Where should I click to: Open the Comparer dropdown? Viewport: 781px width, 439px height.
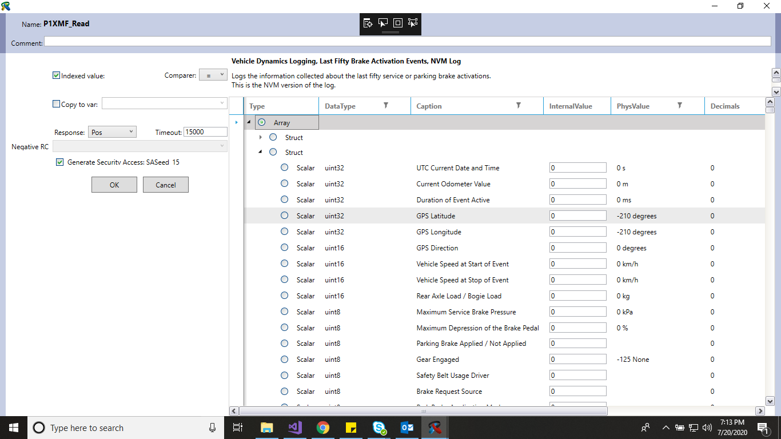point(213,75)
